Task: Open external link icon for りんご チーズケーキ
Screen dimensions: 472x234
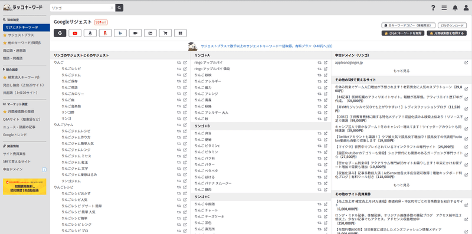Action: point(326,216)
